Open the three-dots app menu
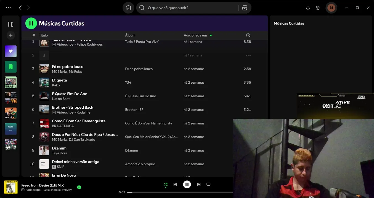374x198 pixels. [9, 8]
